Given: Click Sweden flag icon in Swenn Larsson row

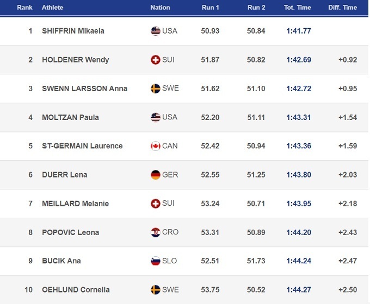Looking at the screenshot, I should [x=156, y=88].
